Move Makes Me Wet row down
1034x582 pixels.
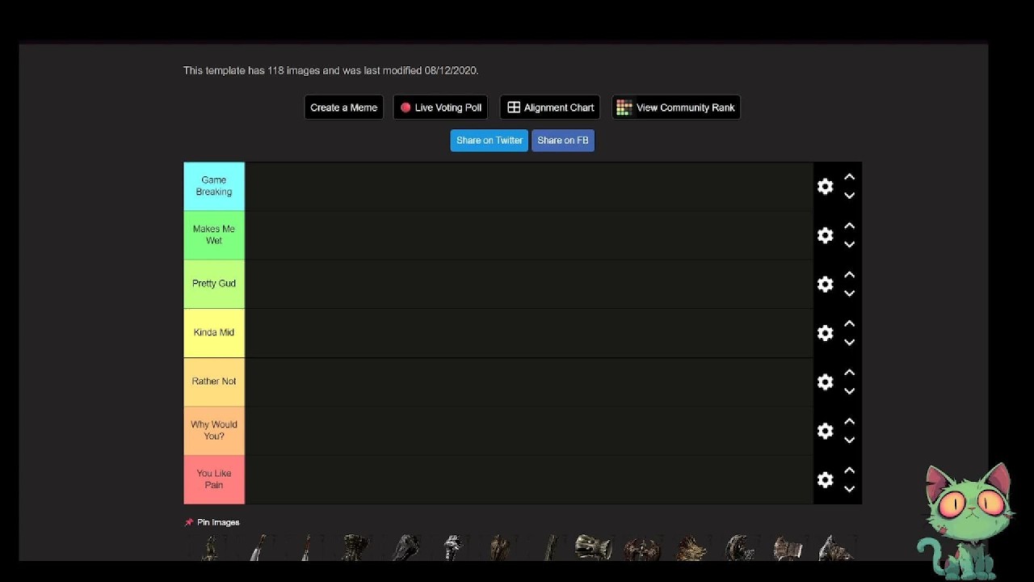coord(849,244)
